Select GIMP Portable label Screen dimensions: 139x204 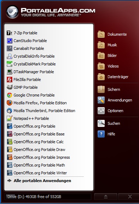(x=25, y=87)
